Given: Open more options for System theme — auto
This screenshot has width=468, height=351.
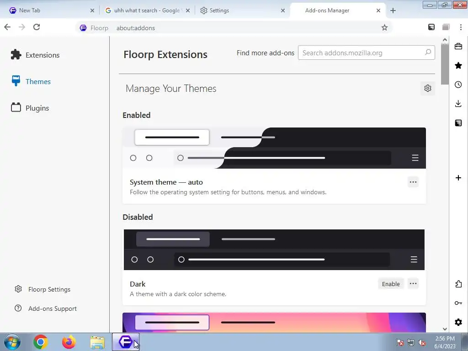Looking at the screenshot, I should click(x=413, y=182).
